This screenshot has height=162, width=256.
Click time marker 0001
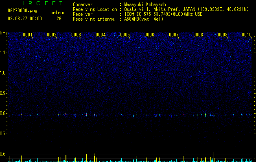(x=28, y=35)
